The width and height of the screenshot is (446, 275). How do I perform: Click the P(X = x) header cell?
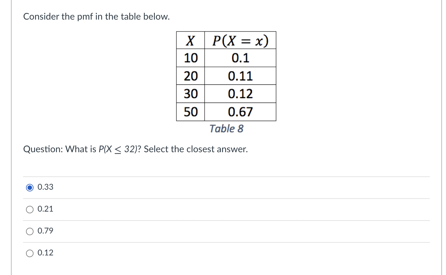pos(240,40)
